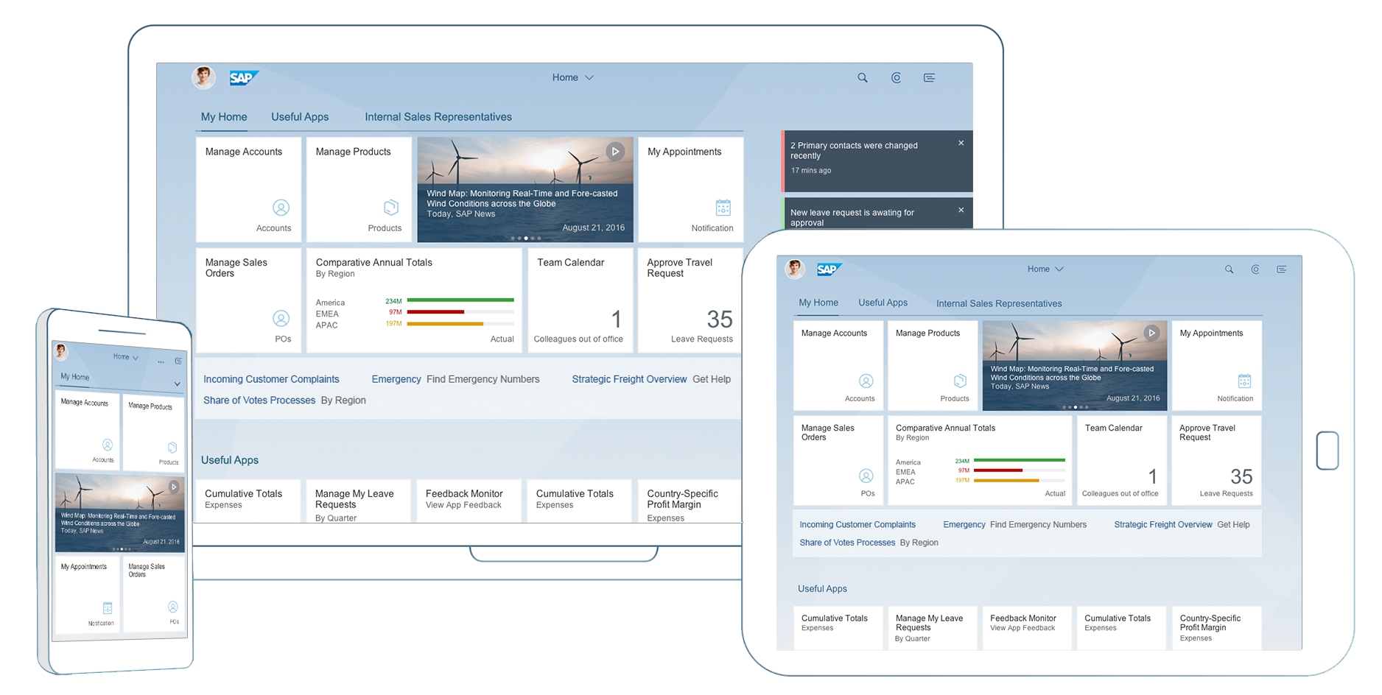Click the Products icon on Manage Products tile
The image size is (1382, 695).
coord(391,208)
